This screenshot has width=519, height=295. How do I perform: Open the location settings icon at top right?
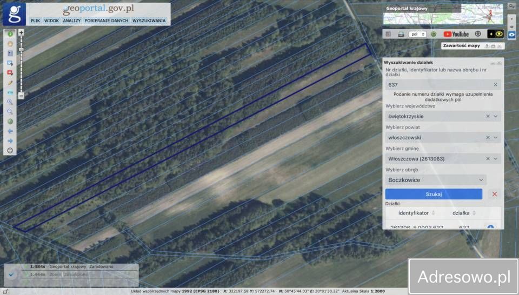pos(512,6)
